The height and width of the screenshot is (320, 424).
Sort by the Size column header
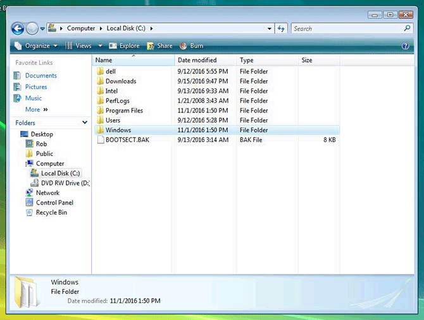[319, 60]
